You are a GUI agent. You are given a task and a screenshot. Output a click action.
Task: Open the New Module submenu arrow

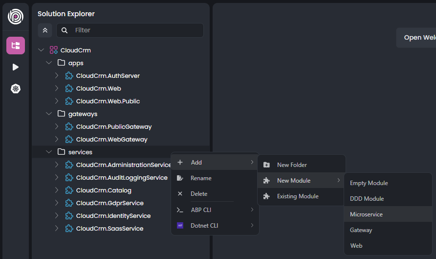point(338,180)
